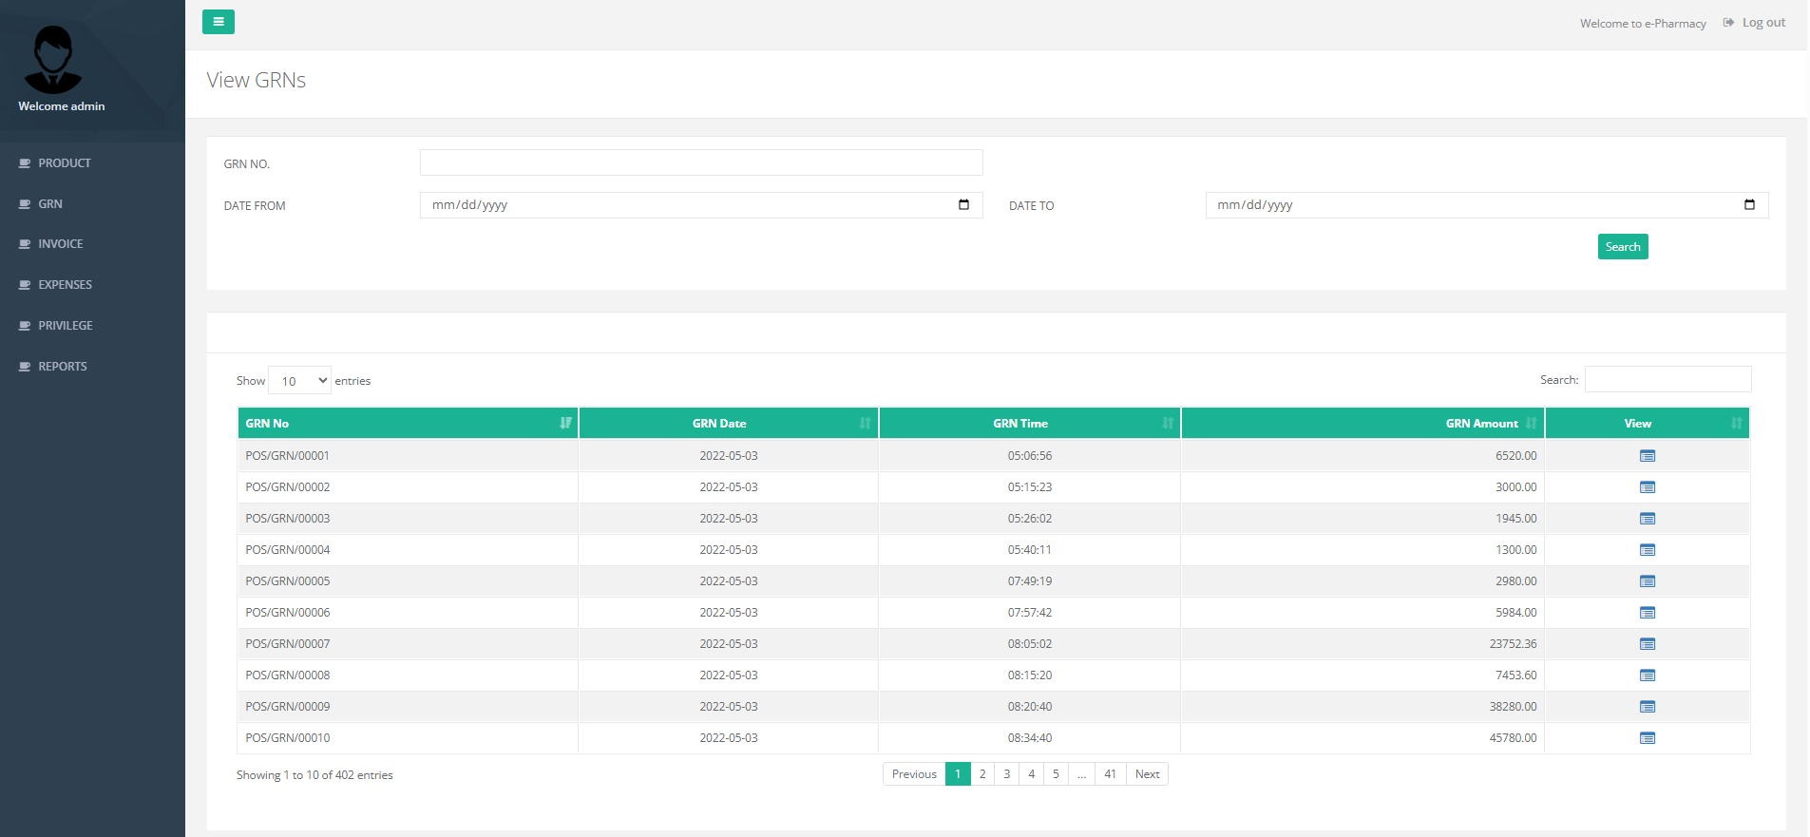Open view details for POS/GRN/00005

(1647, 581)
